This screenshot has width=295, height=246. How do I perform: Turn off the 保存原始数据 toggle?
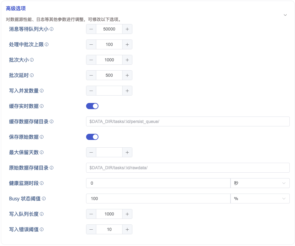(92, 137)
